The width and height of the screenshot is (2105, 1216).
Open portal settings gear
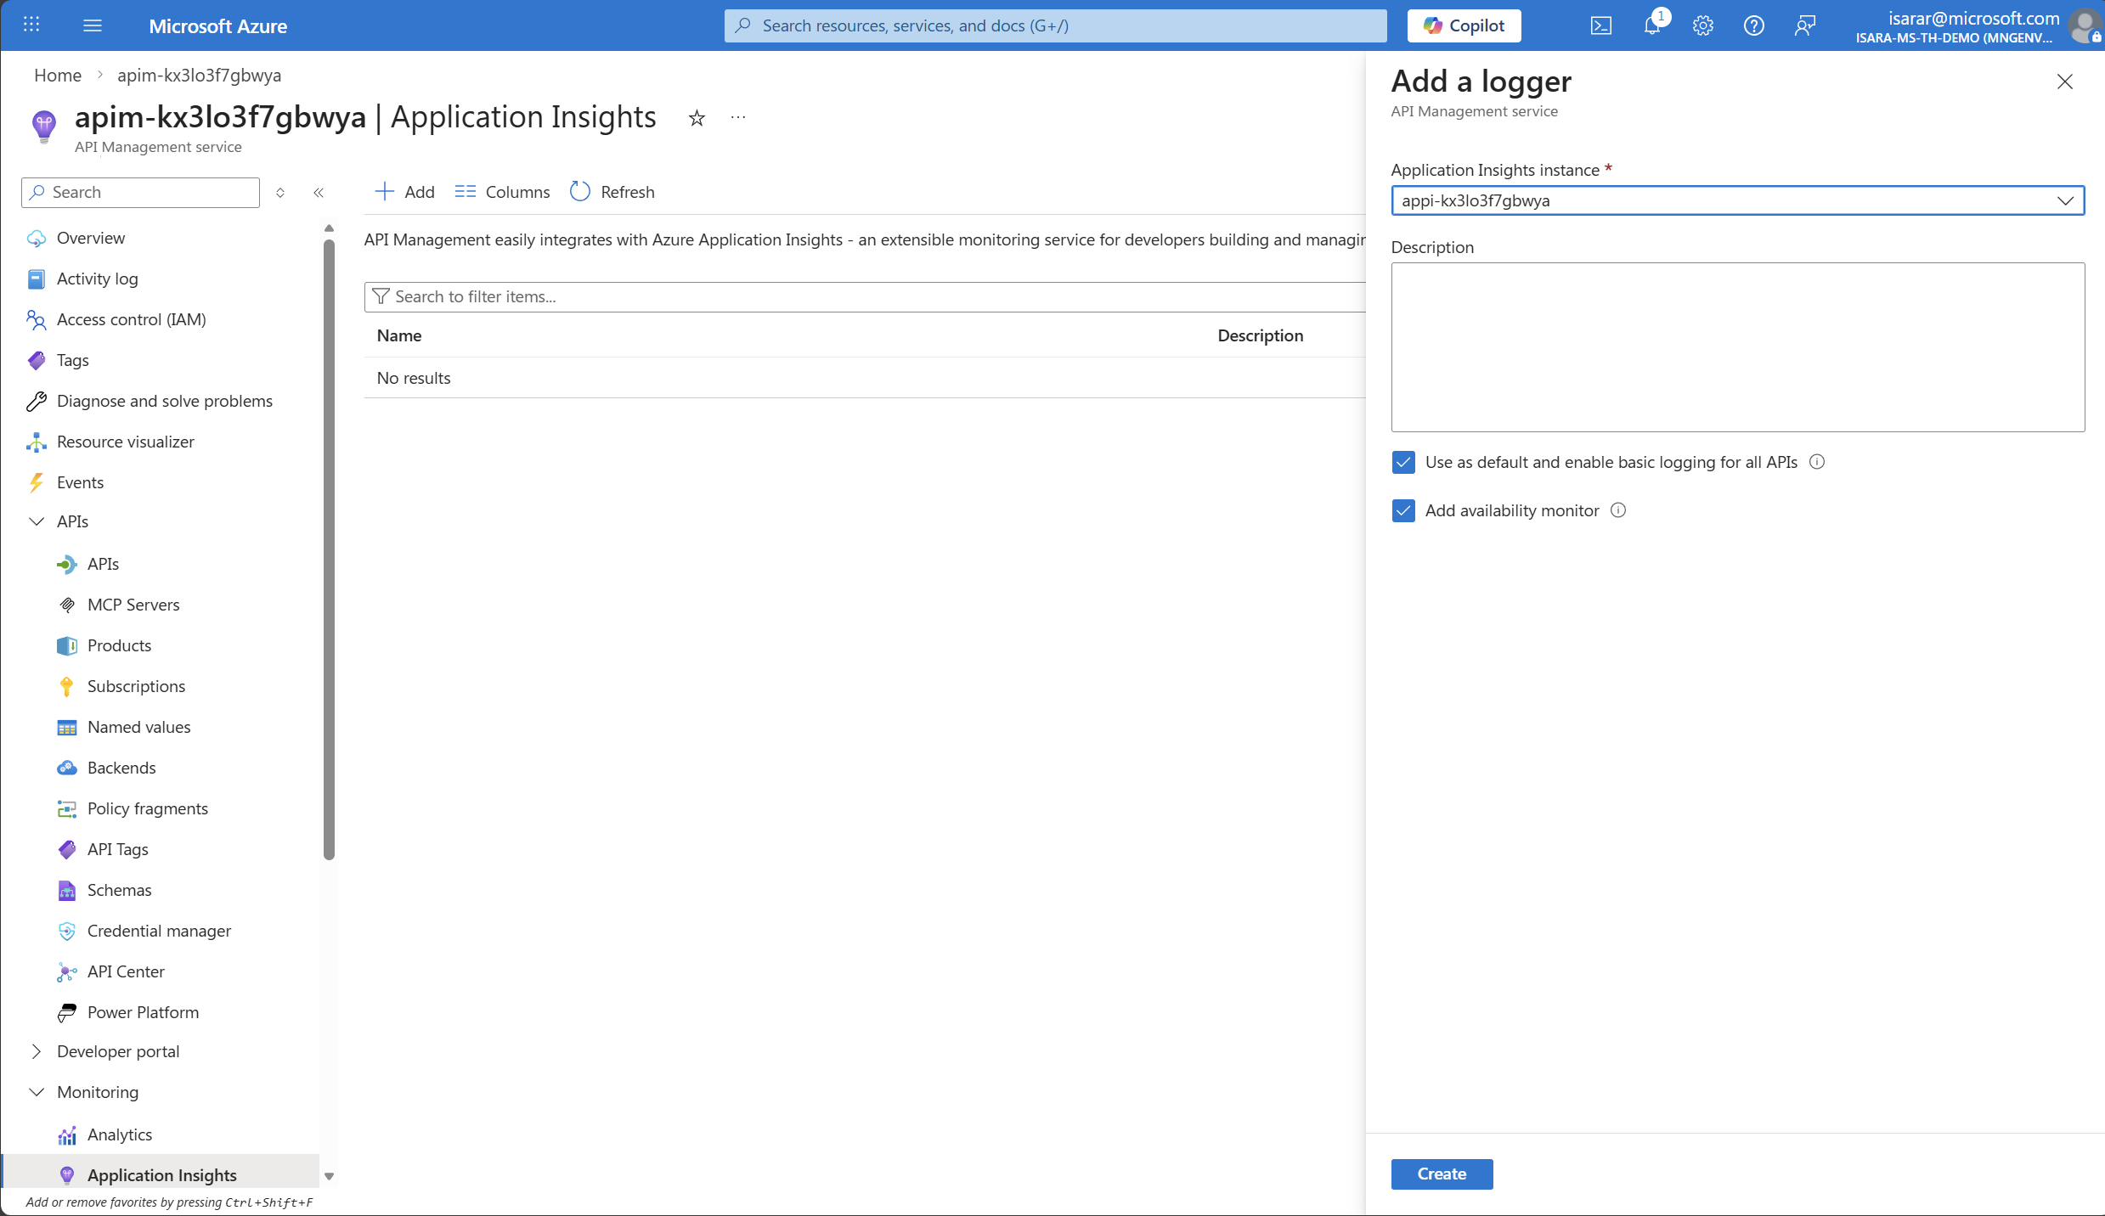coord(1702,25)
